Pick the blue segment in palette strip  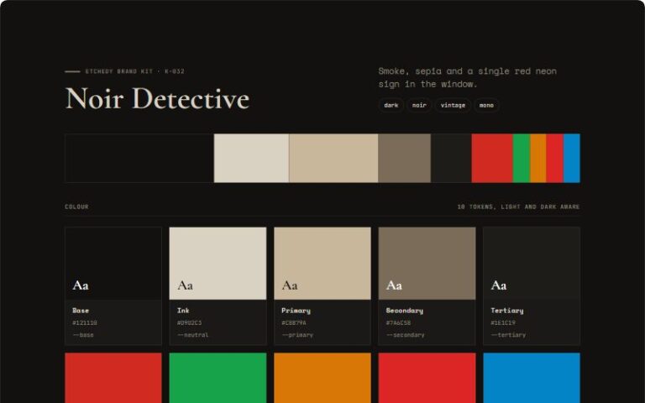[571, 158]
